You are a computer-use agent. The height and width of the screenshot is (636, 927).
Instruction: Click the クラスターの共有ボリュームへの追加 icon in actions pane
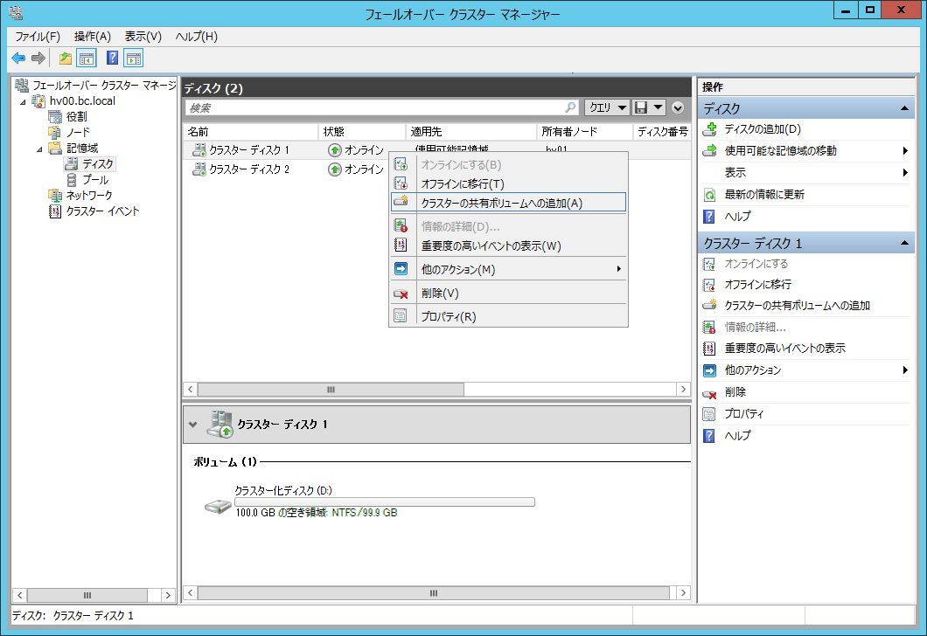tap(709, 305)
